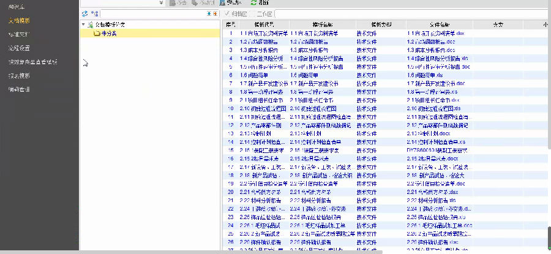This screenshot has width=551, height=254.
Task: Click the greyed-out first icon in the top toolbar
Action: click(x=173, y=3)
